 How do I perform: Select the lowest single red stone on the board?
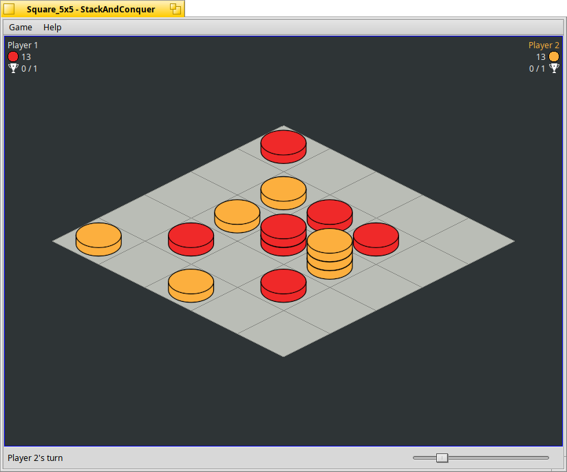pos(283,286)
